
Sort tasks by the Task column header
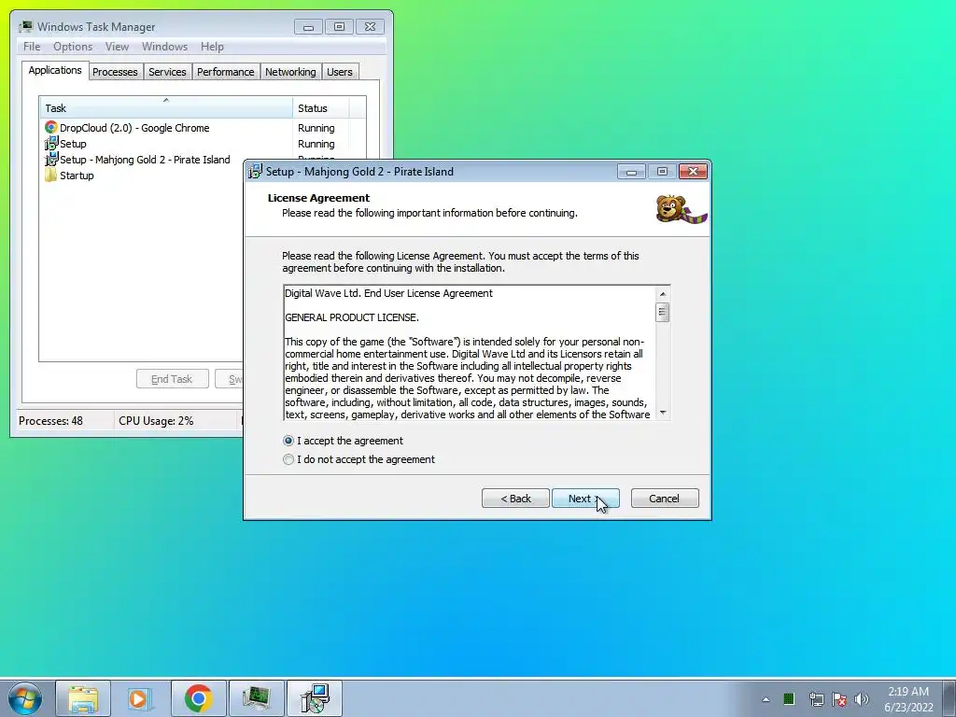(166, 108)
